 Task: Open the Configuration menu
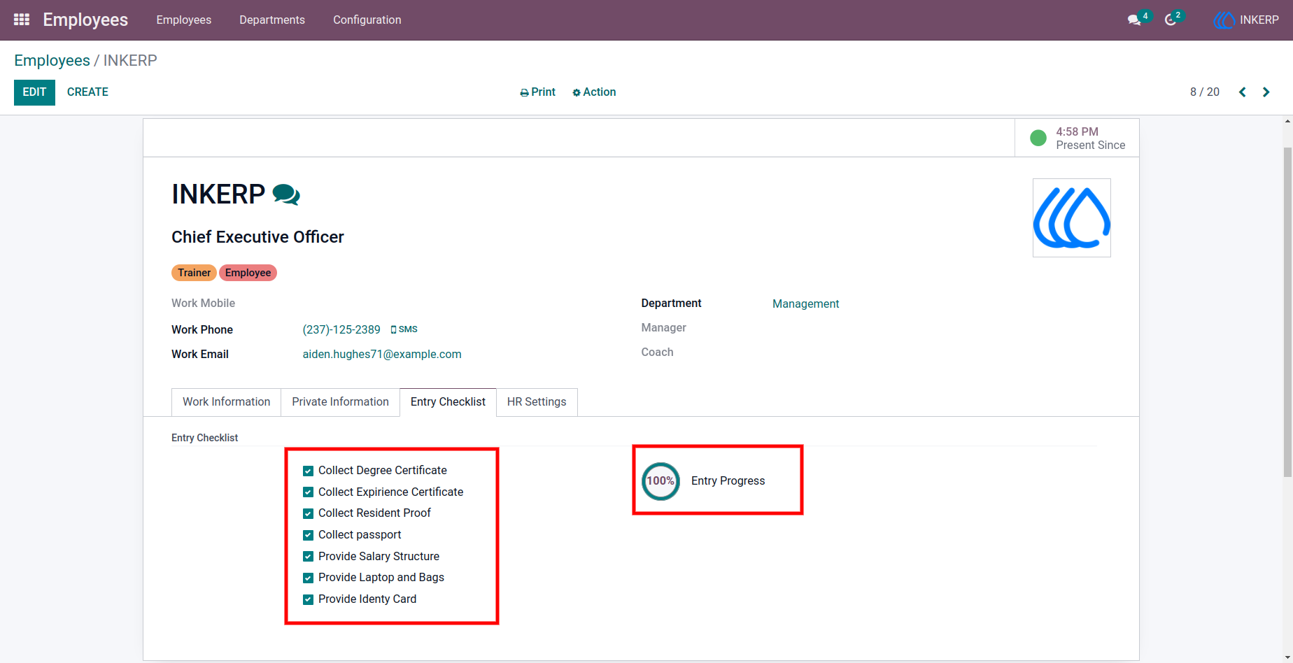[367, 20]
